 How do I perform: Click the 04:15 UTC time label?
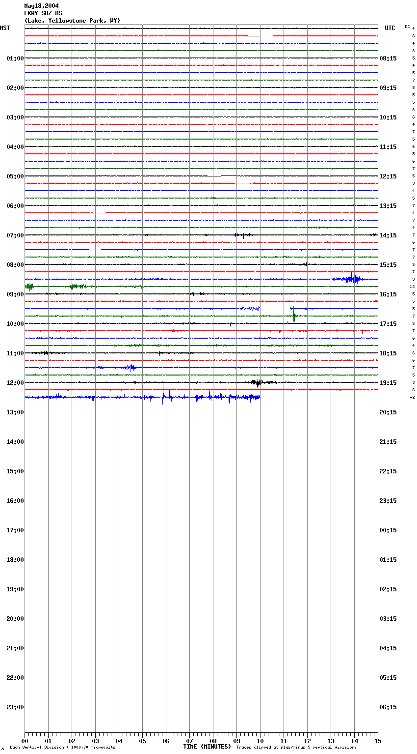388,648
